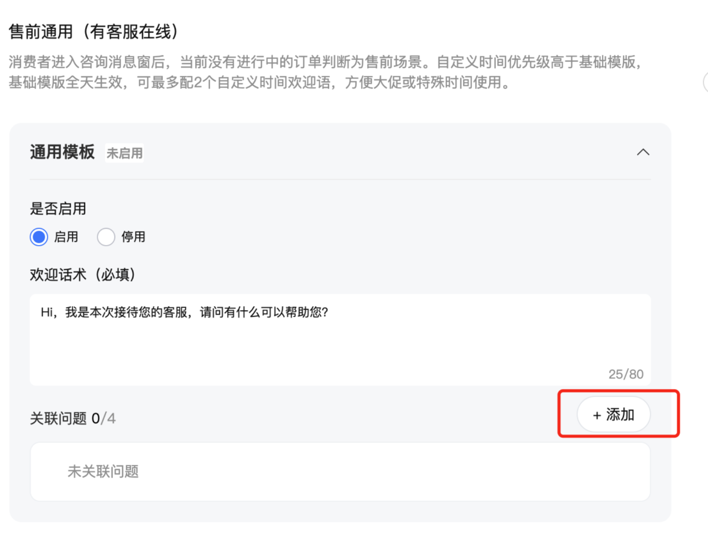Click the description line starting 基础模版全天生效
This screenshot has height=554, width=708.
[260, 82]
